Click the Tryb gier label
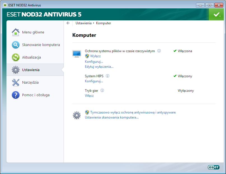The width and height of the screenshot is (226, 174). point(91,91)
